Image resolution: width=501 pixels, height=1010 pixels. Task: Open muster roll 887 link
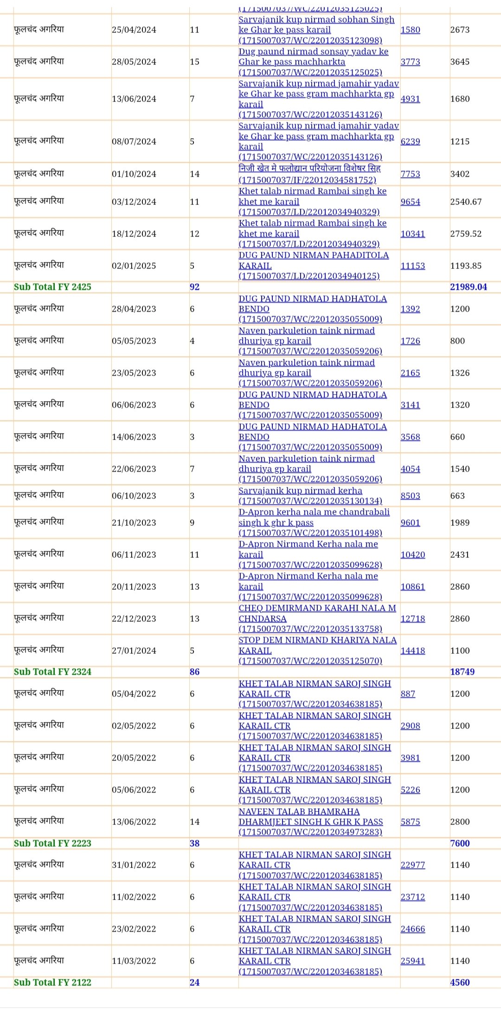point(408,694)
